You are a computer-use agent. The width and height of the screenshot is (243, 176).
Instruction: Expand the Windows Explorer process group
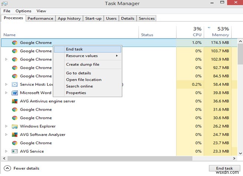6,126
